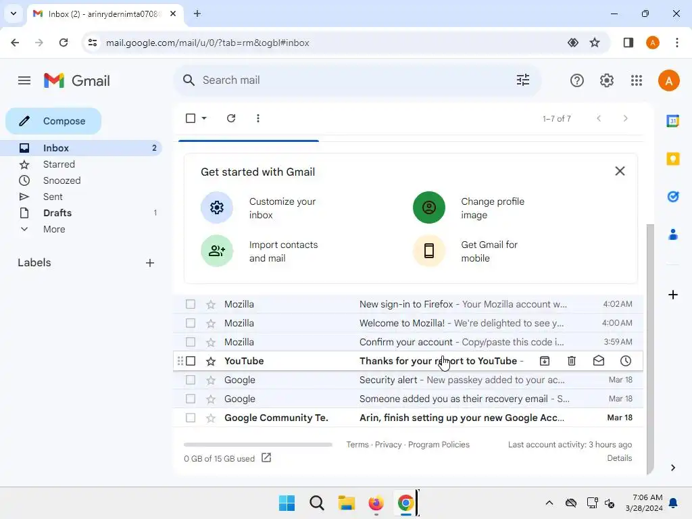Open Chrome three-dot menu

pos(676,43)
